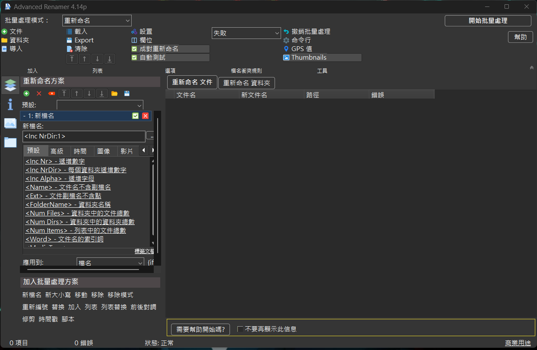
Task: Move the list item up one position using the toolbar arrow under 清除
Action: click(84, 59)
